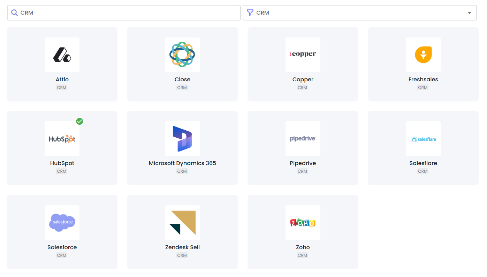This screenshot has width=487, height=277.
Task: Click the funnel filter icon
Action: point(250,13)
